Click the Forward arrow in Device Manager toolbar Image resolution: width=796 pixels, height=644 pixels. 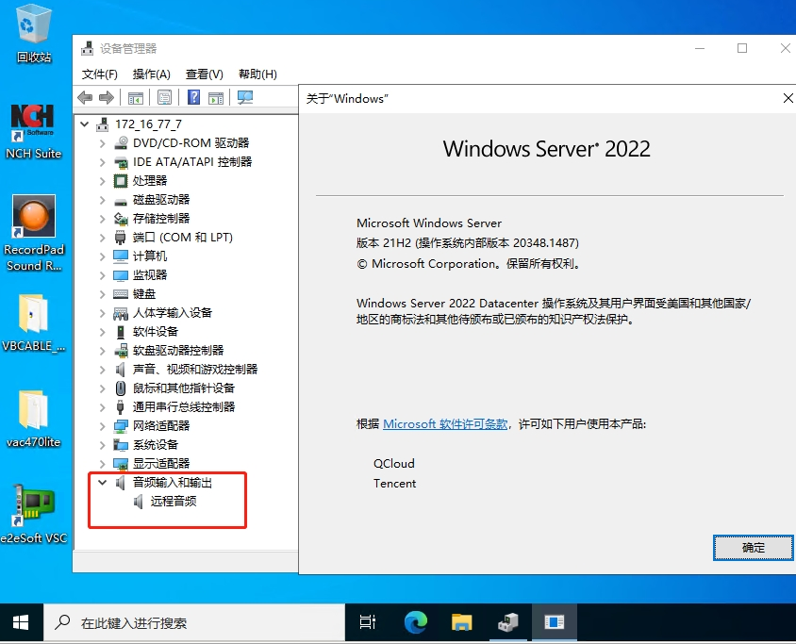107,97
